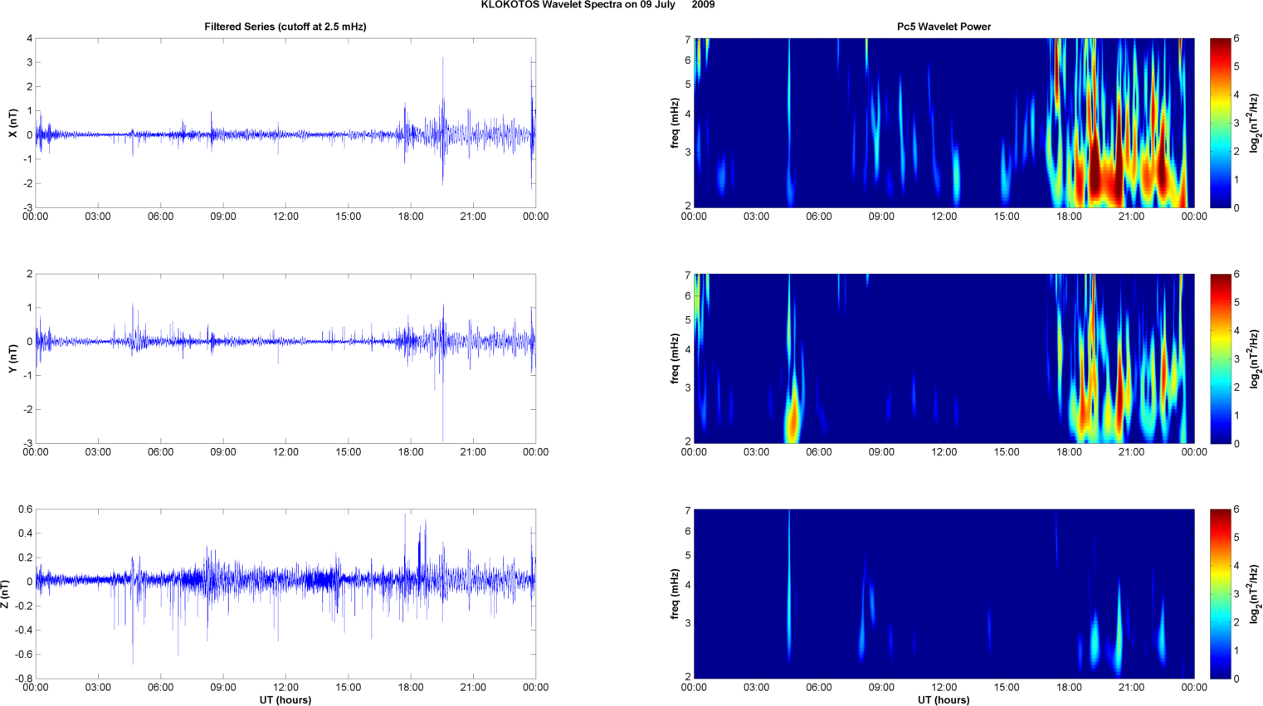Click the '7' frequency tick on middle spectrogram
This screenshot has width=1263, height=706.
[687, 275]
